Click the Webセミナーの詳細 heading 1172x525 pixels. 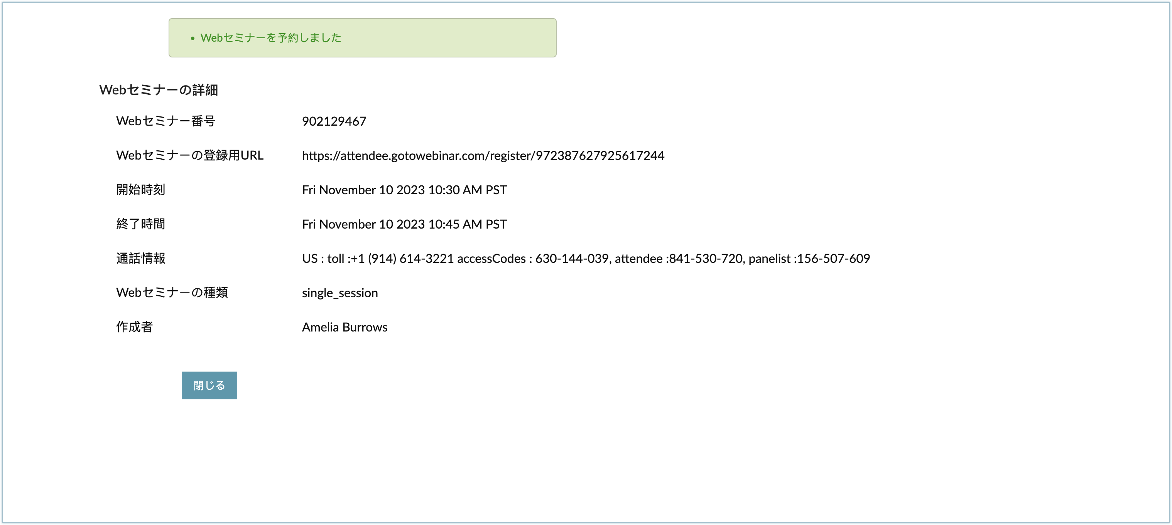(158, 90)
